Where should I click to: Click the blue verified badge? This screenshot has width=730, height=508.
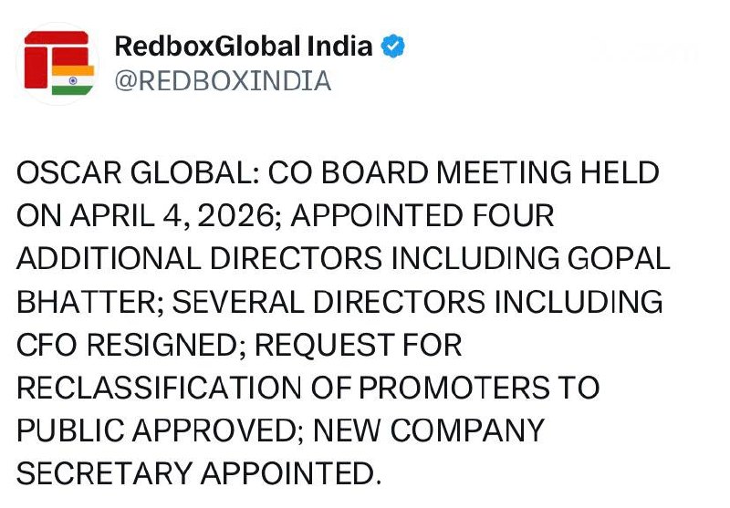tap(393, 46)
